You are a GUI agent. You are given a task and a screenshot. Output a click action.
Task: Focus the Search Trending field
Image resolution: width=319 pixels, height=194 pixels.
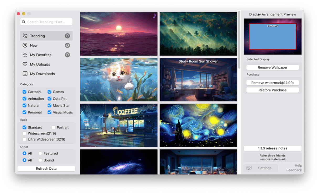(x=46, y=22)
